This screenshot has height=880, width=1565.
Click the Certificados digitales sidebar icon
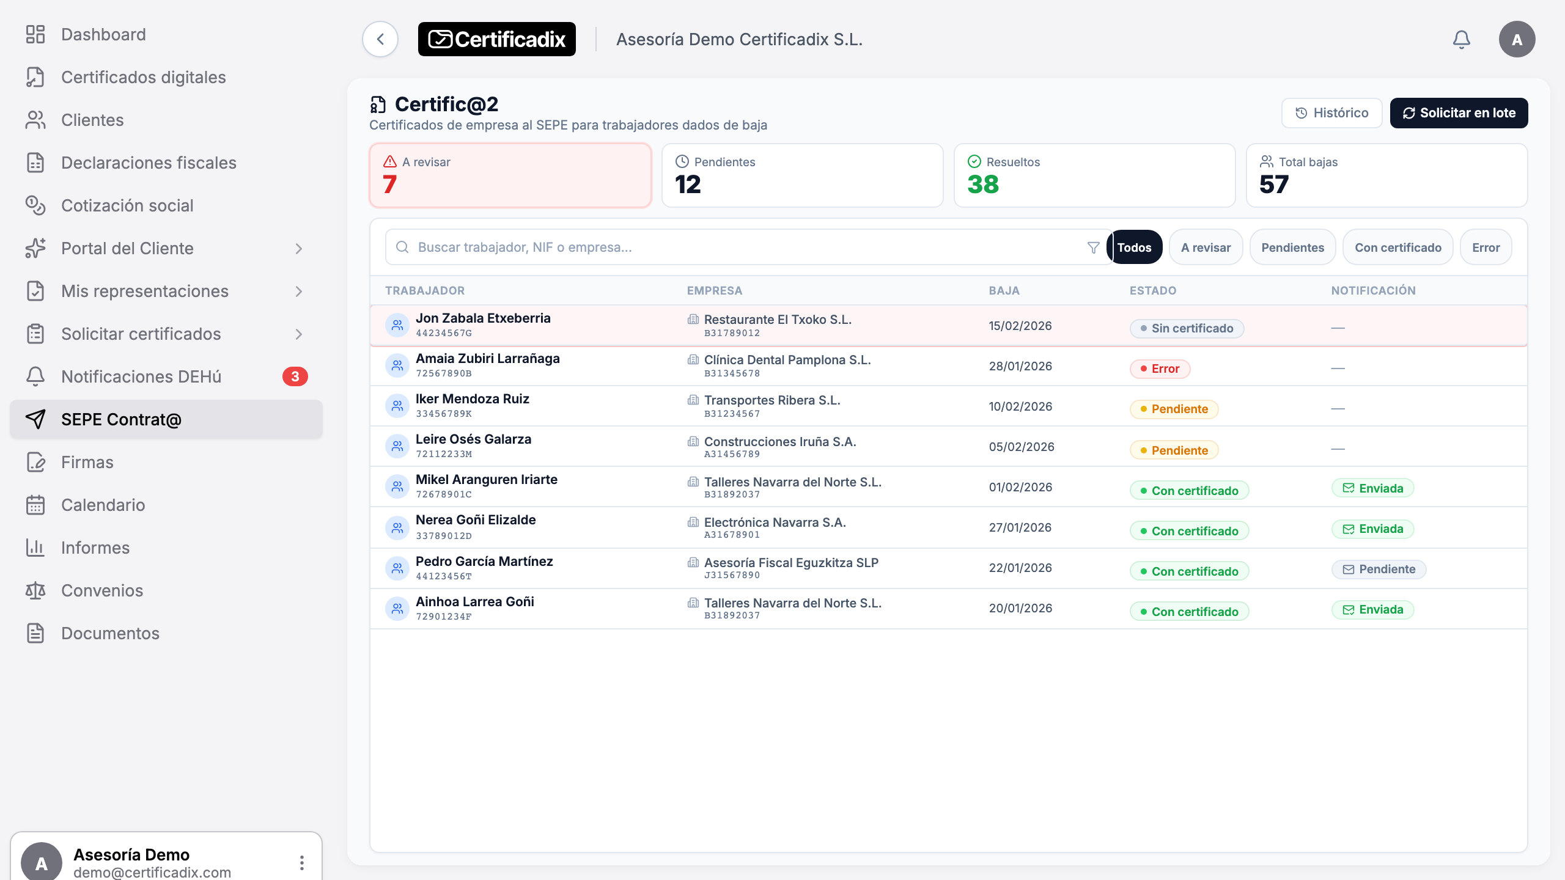click(x=35, y=77)
